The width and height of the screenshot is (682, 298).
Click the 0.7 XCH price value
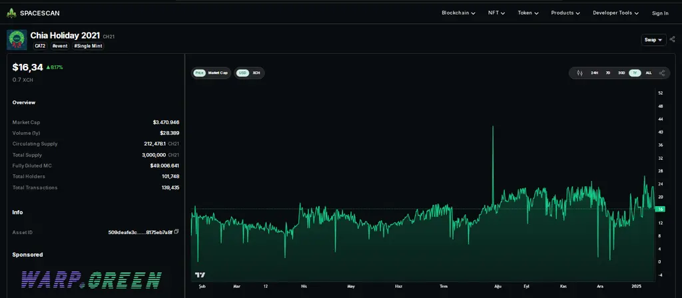(23, 80)
